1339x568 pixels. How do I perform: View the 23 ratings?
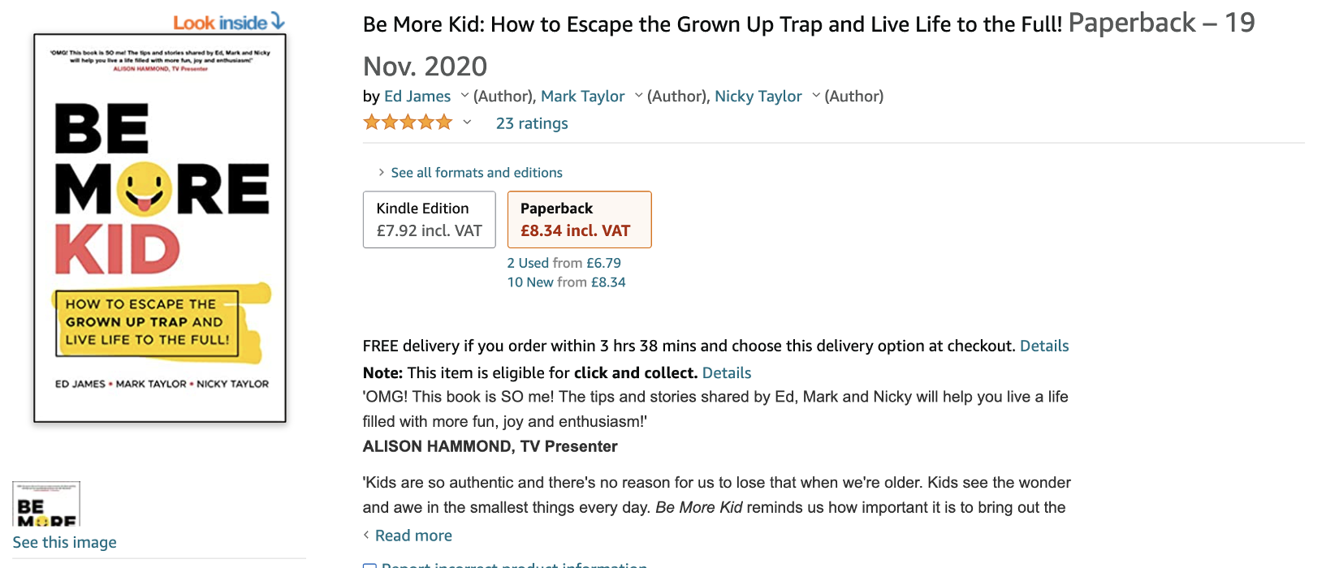point(532,123)
